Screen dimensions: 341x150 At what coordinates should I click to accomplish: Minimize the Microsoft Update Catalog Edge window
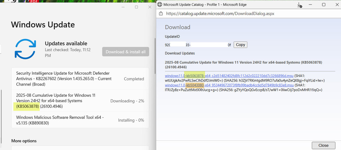pos(311,5)
